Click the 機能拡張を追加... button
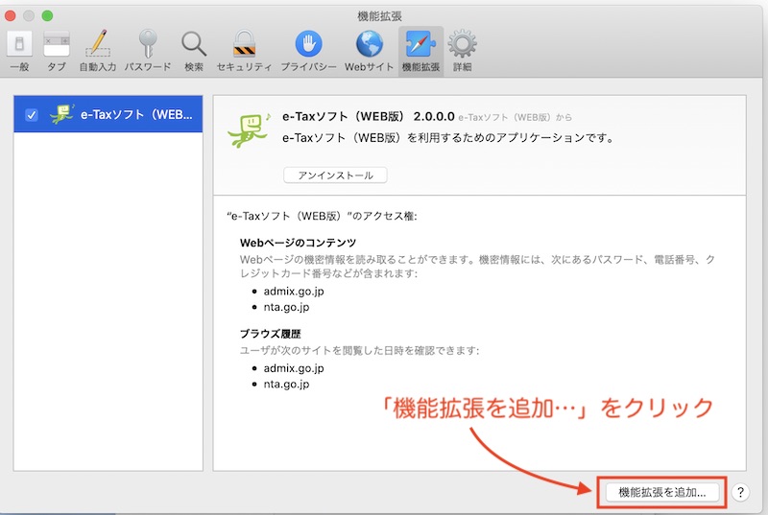Image resolution: width=768 pixels, height=515 pixels. click(x=662, y=492)
